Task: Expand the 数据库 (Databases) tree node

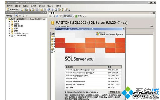Action: pyautogui.click(x=9, y=21)
